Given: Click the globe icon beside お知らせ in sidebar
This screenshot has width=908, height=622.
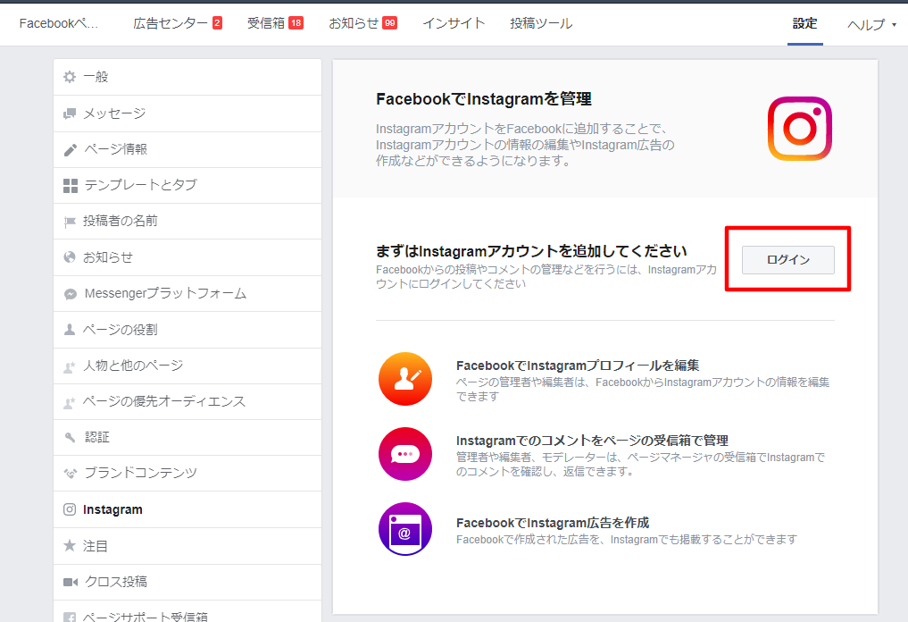Looking at the screenshot, I should pyautogui.click(x=70, y=256).
